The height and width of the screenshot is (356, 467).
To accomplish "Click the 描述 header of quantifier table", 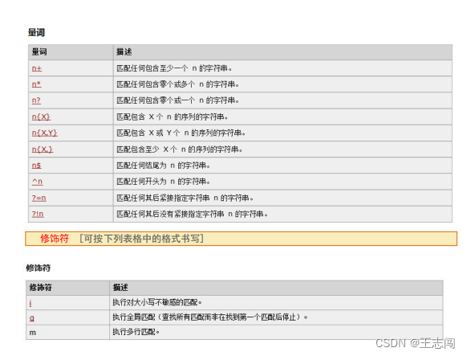I will [124, 52].
